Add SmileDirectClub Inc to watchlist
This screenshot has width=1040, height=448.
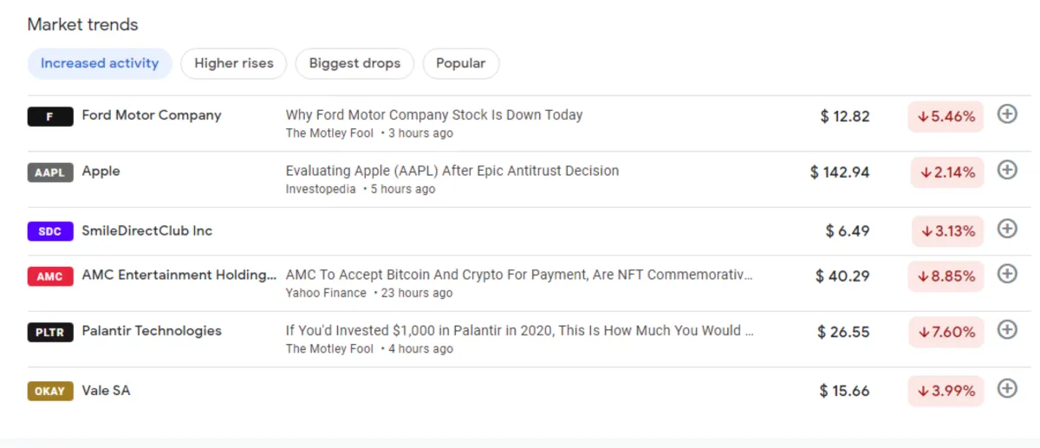click(1006, 230)
